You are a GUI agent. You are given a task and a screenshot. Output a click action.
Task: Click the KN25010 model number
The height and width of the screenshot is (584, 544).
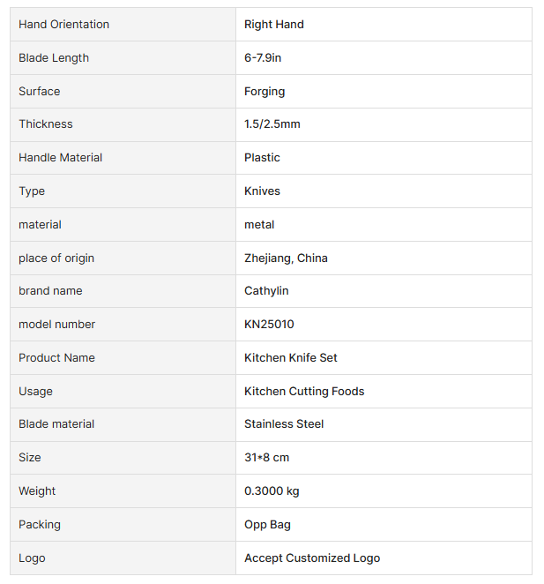tap(269, 325)
